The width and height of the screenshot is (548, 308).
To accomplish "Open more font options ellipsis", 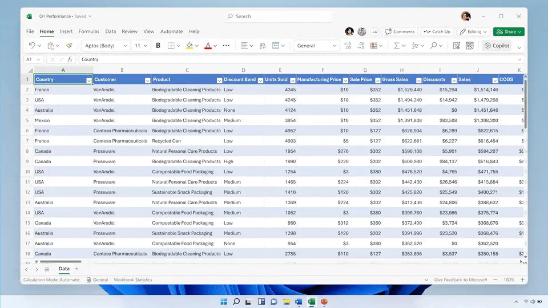I will (226, 46).
